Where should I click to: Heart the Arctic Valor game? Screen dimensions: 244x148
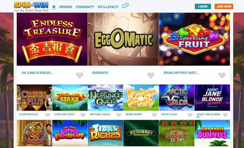point(190,115)
